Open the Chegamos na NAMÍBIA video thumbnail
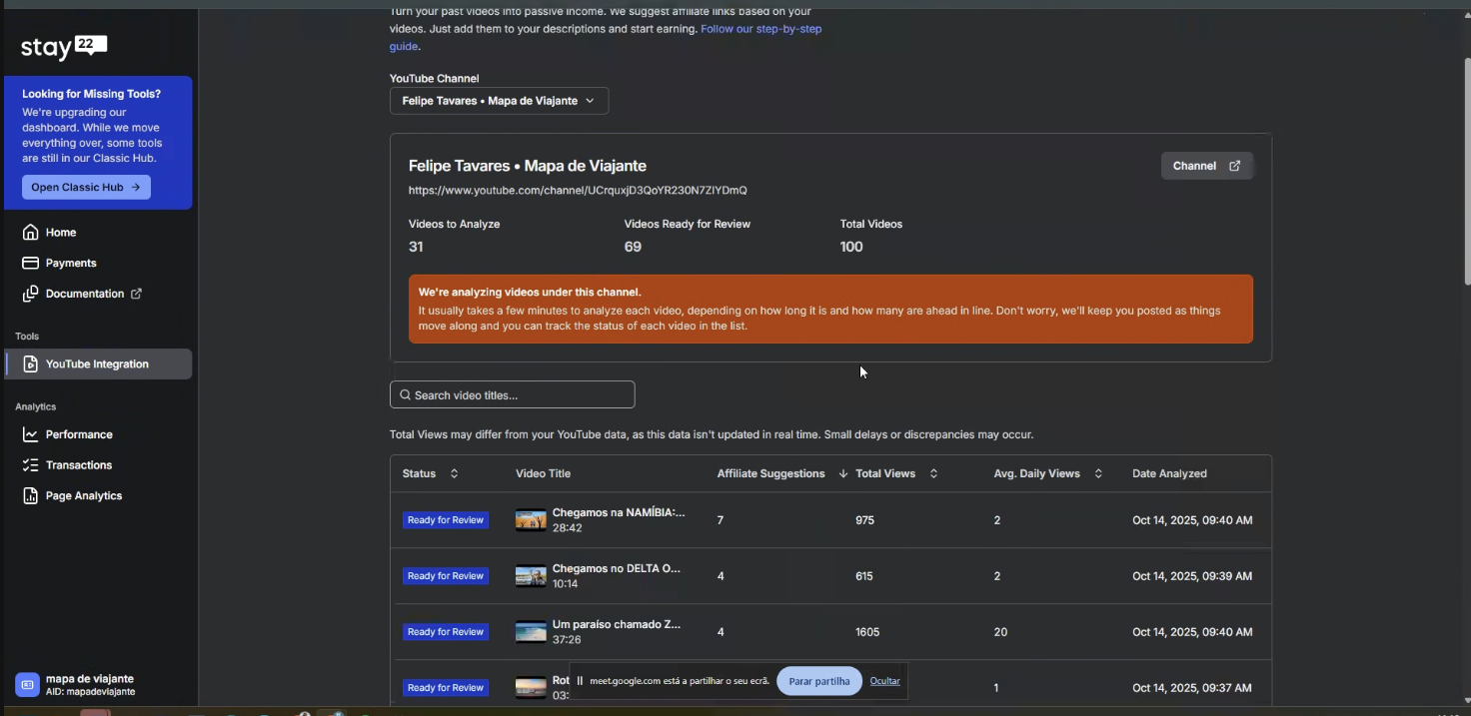The height and width of the screenshot is (716, 1471). (x=531, y=520)
